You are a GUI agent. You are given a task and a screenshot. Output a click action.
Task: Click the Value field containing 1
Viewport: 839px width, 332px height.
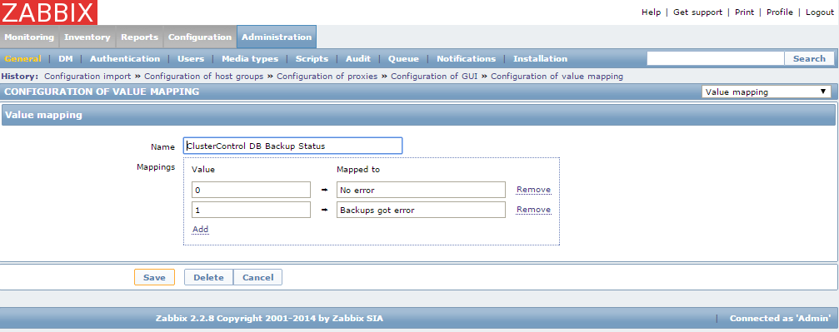[251, 211]
